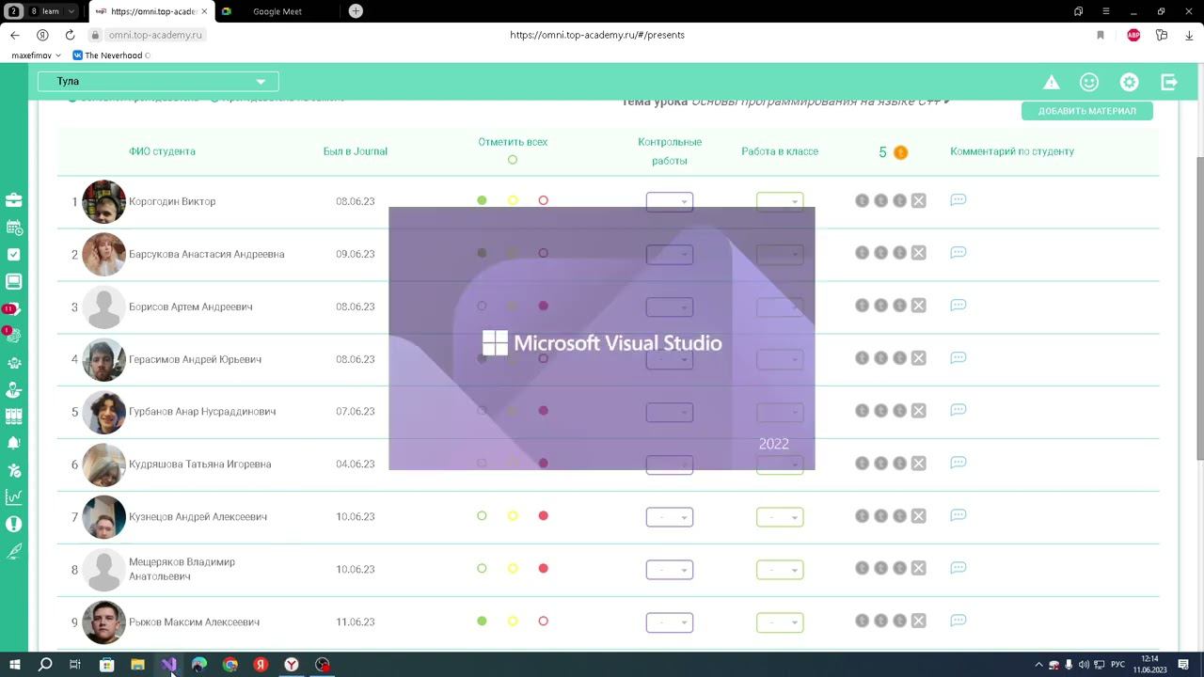Expand the maxefimov bookmarks folder
The image size is (1204, 677).
(x=36, y=55)
